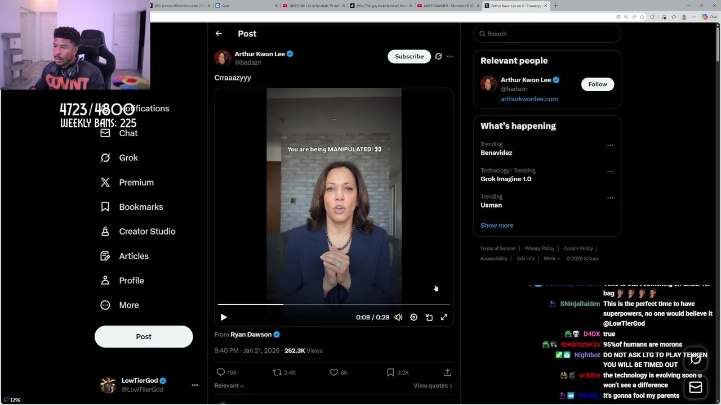721x405 pixels.
Task: Switch to 'This guy looks familiar' TikTok tab
Action: coord(381,6)
